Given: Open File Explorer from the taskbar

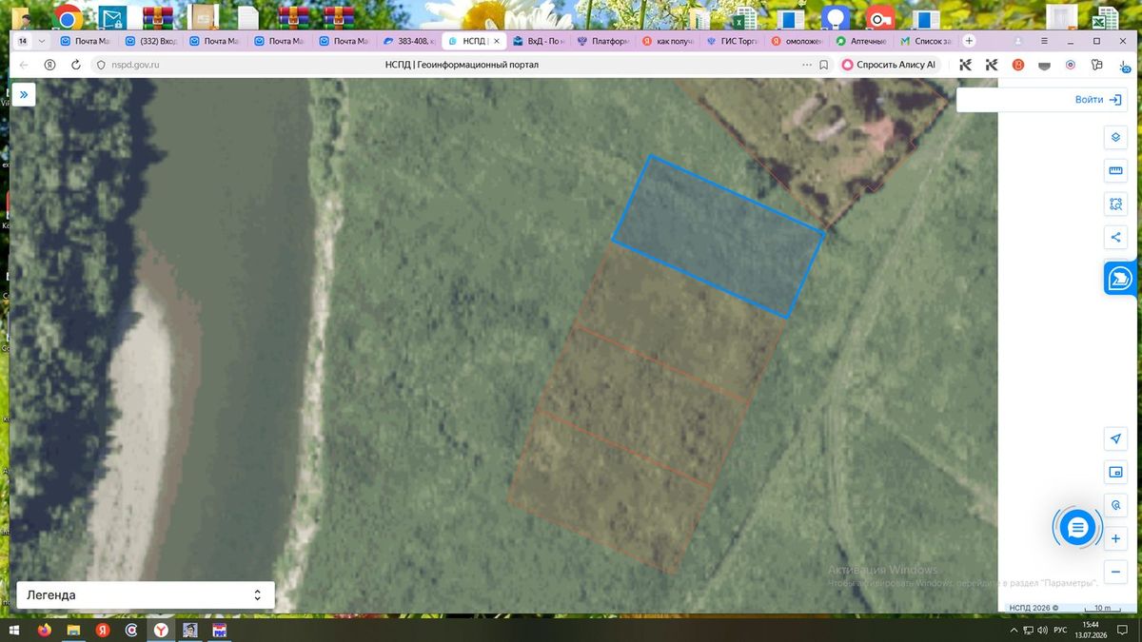Looking at the screenshot, I should coord(73,630).
